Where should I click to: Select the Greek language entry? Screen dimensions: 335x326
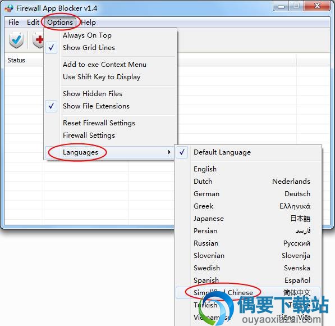click(248, 206)
